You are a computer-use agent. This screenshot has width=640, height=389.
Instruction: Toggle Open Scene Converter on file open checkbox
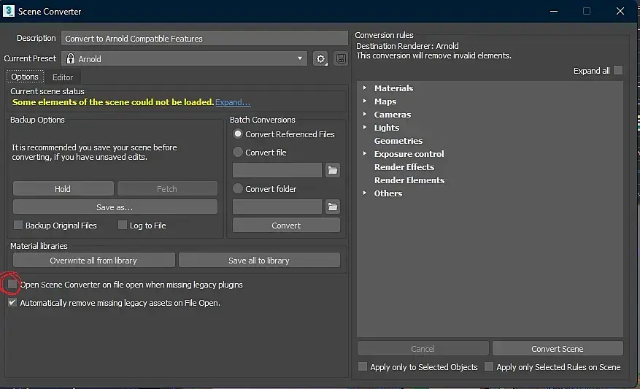click(x=12, y=284)
